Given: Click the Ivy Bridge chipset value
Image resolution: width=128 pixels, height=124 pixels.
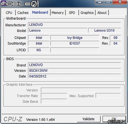Looking at the screenshot, I should point(75,38).
